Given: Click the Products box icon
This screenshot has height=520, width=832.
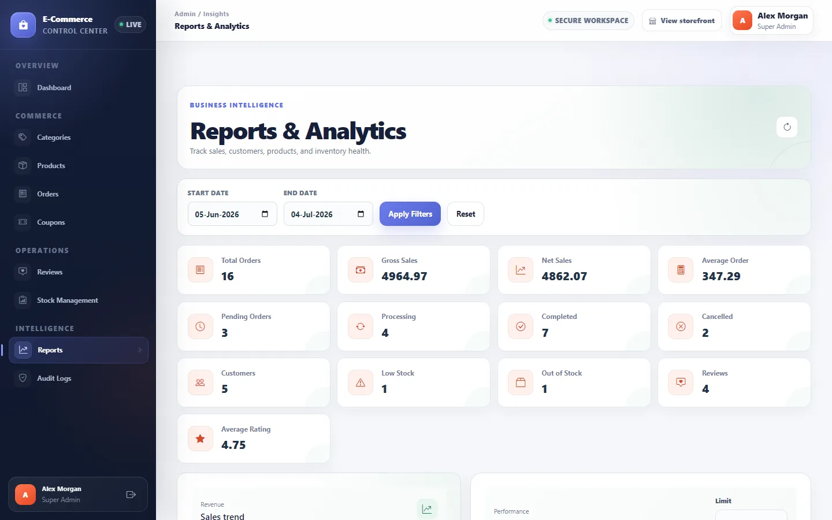Looking at the screenshot, I should click(23, 165).
